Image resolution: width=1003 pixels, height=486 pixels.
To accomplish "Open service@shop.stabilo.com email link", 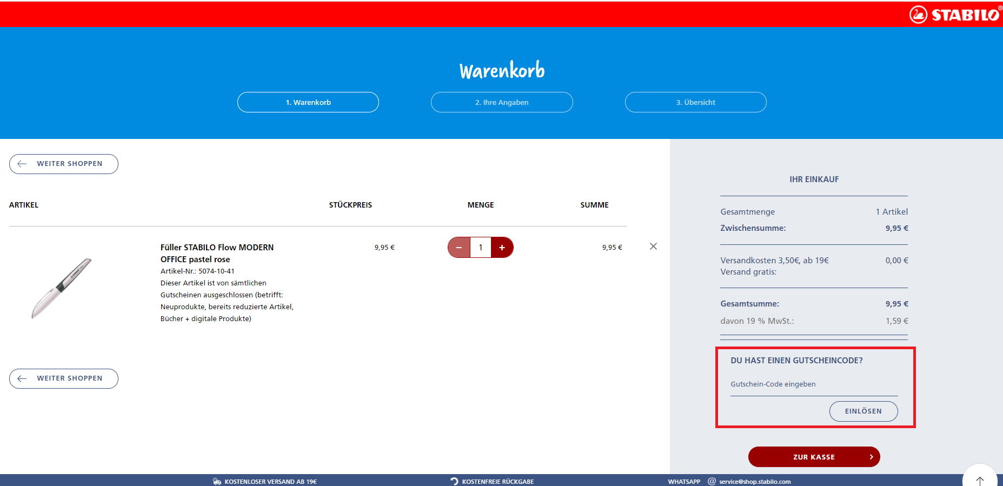I will coord(755,482).
